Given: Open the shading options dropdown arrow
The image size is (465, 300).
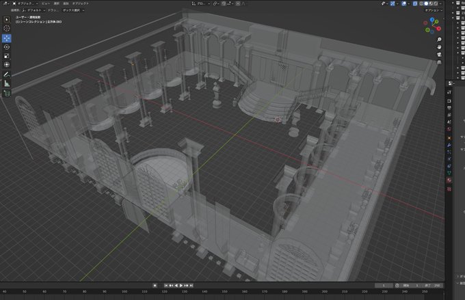Looking at the screenshot, I should [x=440, y=3].
